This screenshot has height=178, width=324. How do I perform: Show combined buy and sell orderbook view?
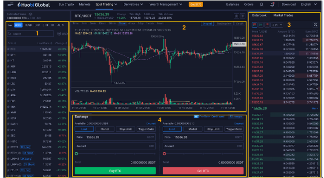pos(255,25)
